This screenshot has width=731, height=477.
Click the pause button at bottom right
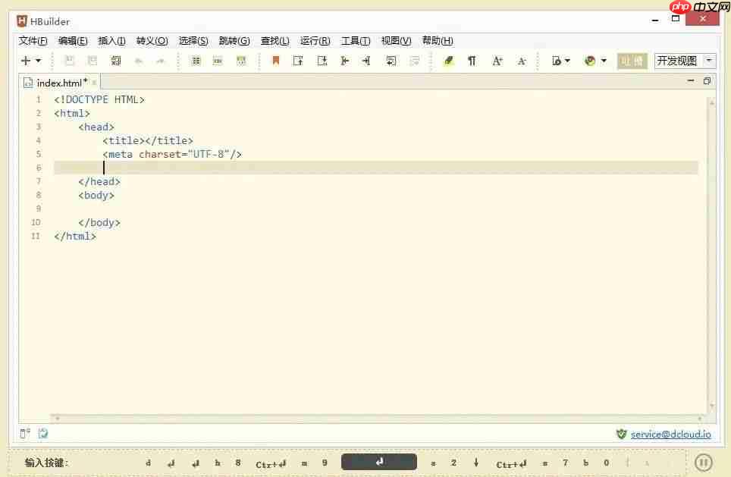pos(703,463)
